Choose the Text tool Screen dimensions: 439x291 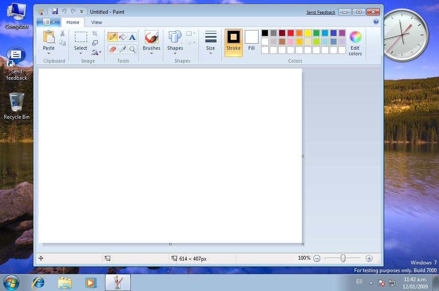click(132, 37)
